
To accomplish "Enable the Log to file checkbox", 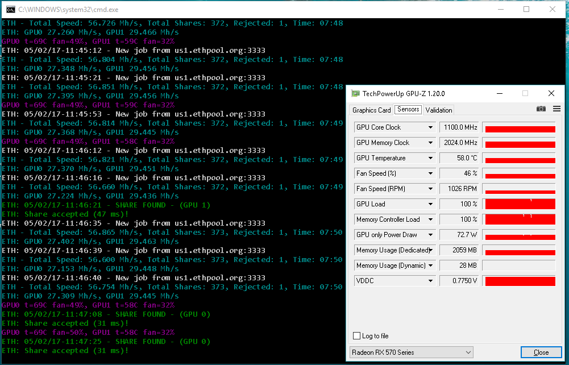I will coord(357,335).
